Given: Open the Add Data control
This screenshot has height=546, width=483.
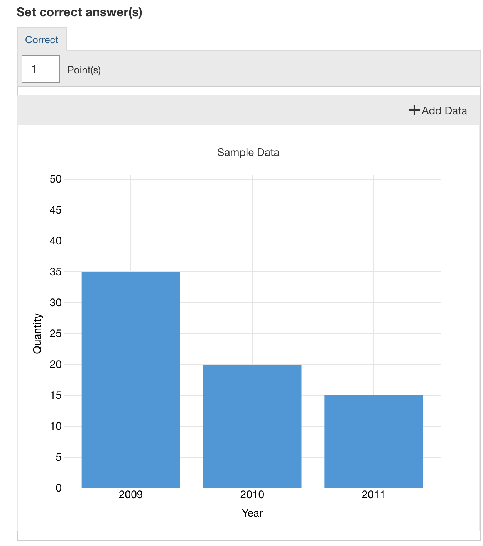Looking at the screenshot, I should point(438,110).
